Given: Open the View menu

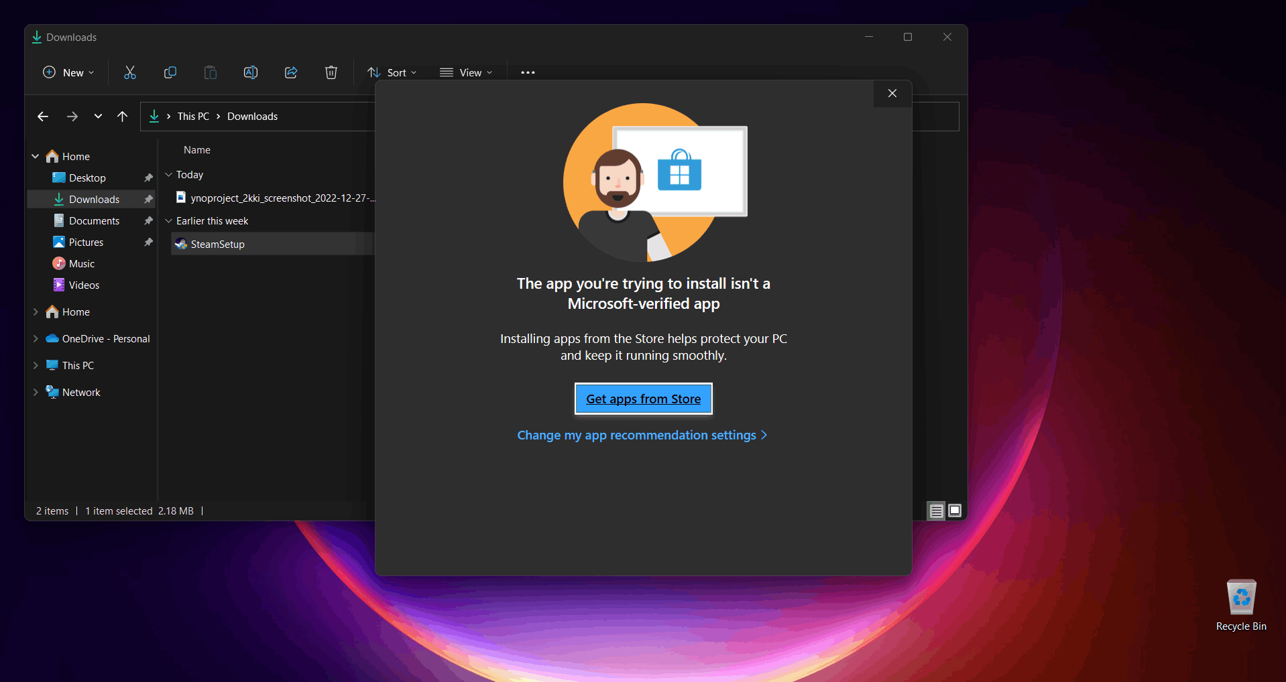Looking at the screenshot, I should click(x=466, y=72).
